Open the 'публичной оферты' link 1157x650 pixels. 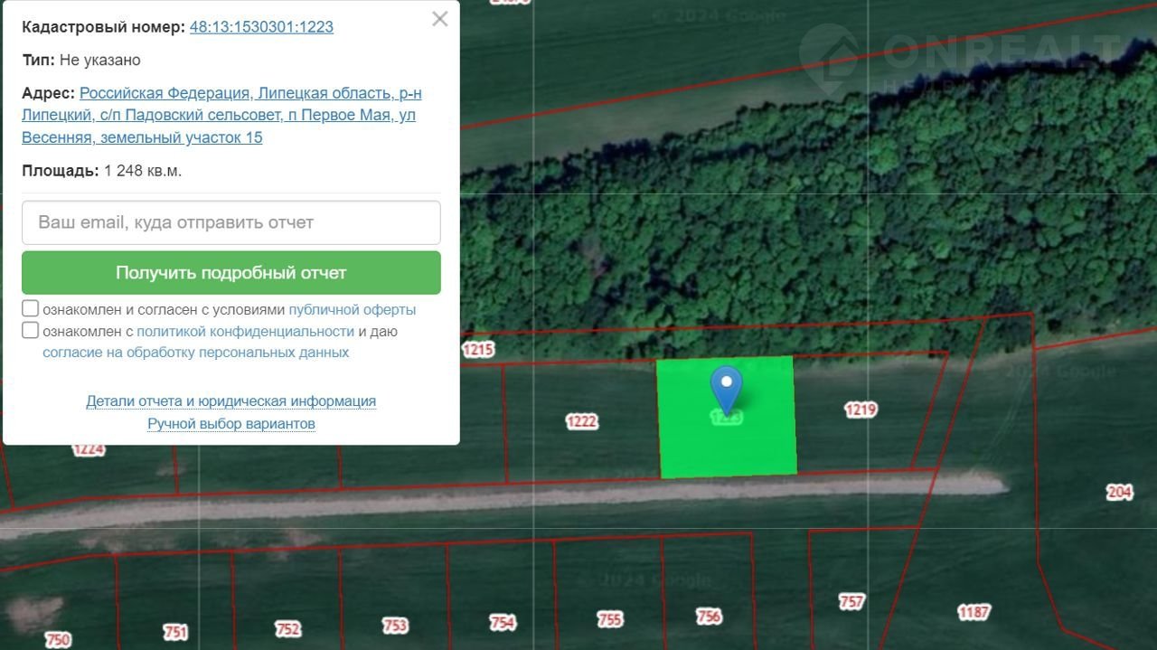coord(352,309)
